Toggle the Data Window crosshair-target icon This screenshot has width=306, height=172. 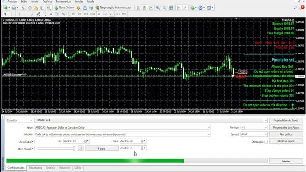pyautogui.click(x=30, y=8)
